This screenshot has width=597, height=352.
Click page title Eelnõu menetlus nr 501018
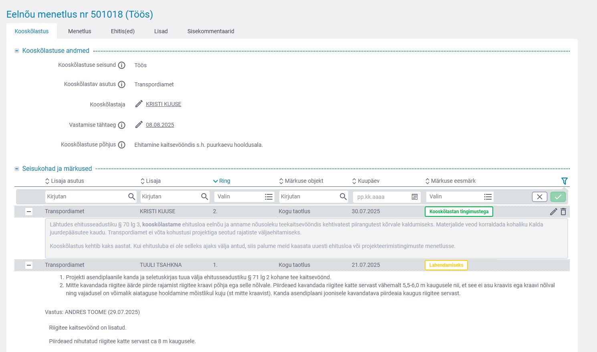(80, 14)
